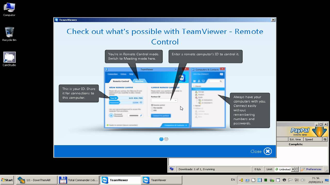
Task: Open the system volume speaker icon
Action: pyautogui.click(x=303, y=180)
